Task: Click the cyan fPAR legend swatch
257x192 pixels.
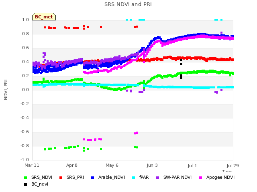Action: tap(134, 178)
